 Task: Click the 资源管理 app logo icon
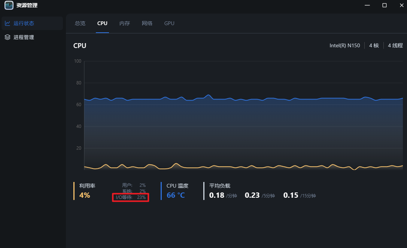pyautogui.click(x=9, y=5)
